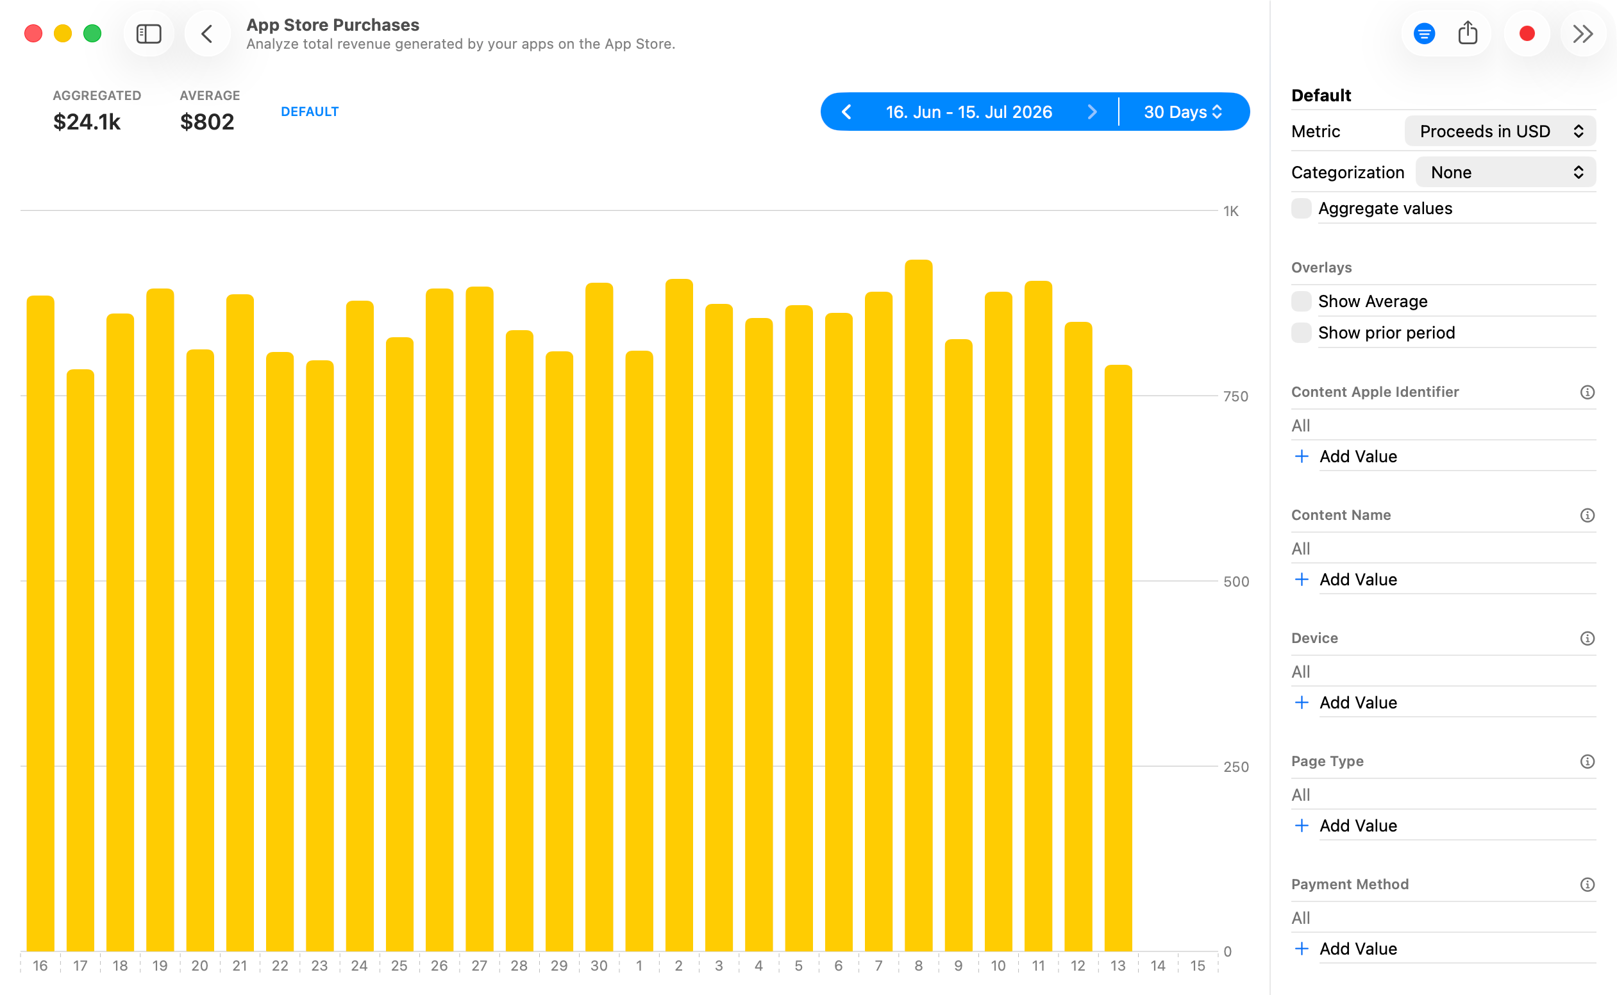Click the x-axis label 15
Image resolution: width=1617 pixels, height=995 pixels.
click(1197, 966)
